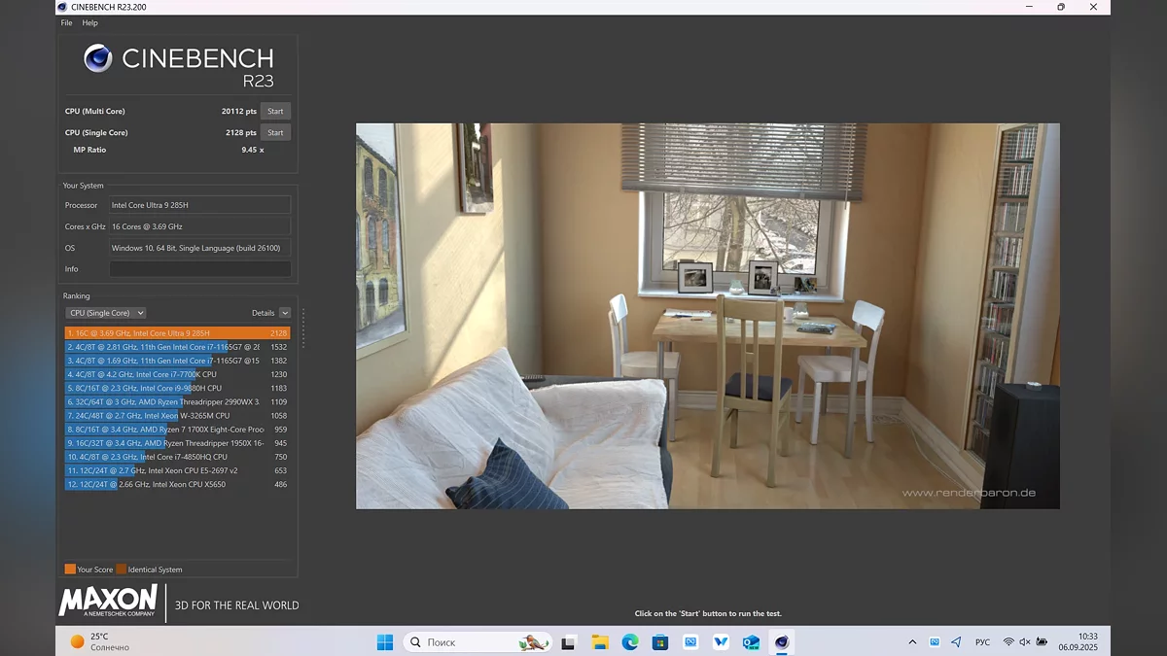The width and height of the screenshot is (1167, 656).
Task: Open File Explorer from the taskbar
Action: coord(600,642)
